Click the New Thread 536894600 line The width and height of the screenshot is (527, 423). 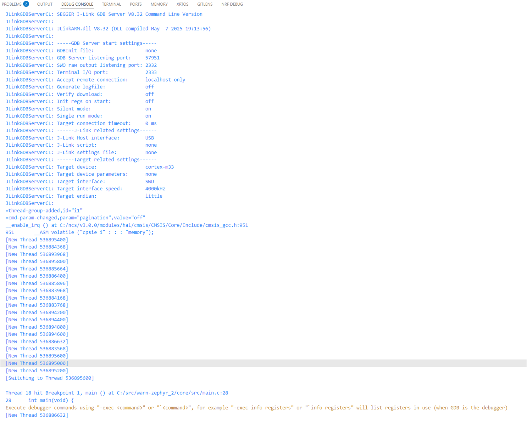[x=37, y=334]
